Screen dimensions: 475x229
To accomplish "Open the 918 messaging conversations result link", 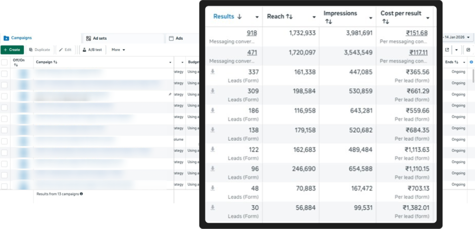I will click(x=251, y=33).
